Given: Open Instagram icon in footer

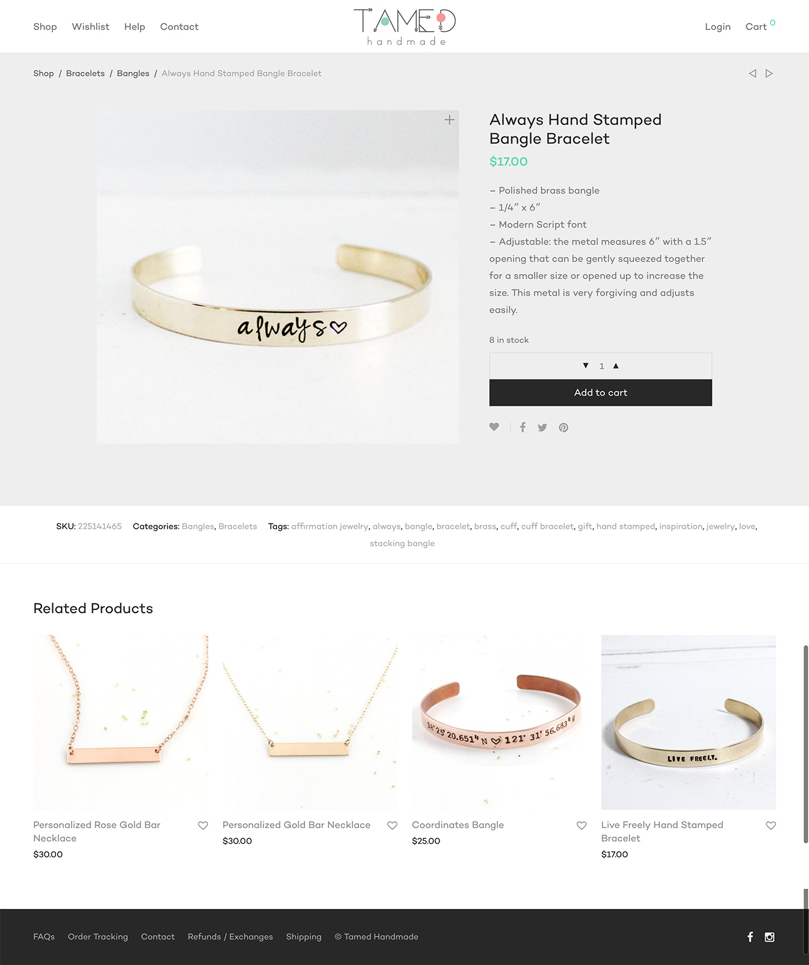Looking at the screenshot, I should pos(769,937).
